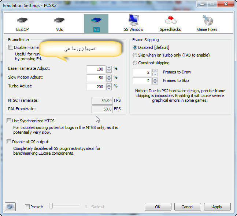Viewport: 237px width, 216px height.
Task: Click the Apply button
Action: 217,207
